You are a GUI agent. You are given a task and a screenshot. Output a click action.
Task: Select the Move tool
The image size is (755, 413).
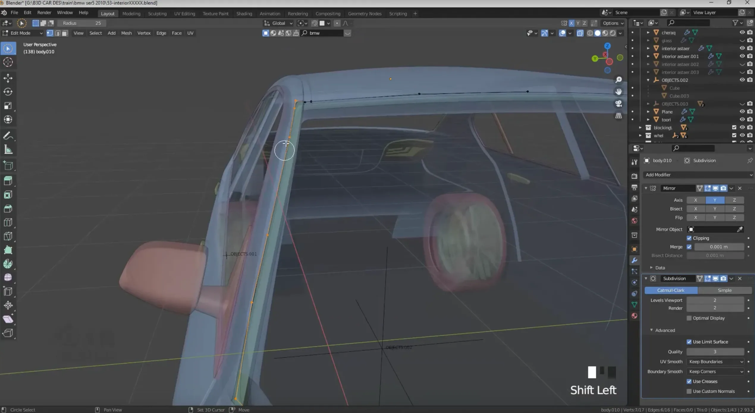8,78
